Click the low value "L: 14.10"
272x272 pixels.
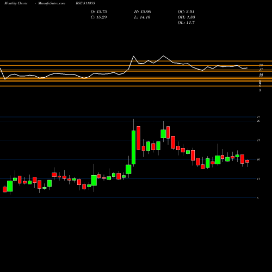(143, 17)
